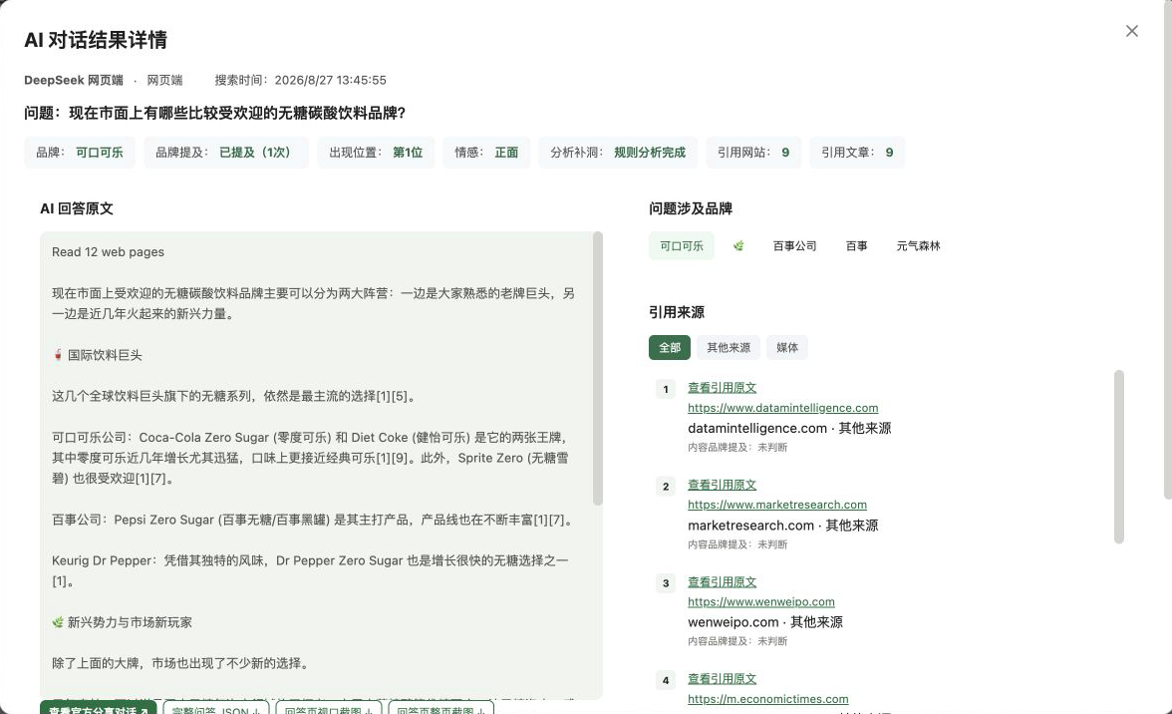Open 查看官方分享对话 button
The height and width of the screenshot is (714, 1172).
pos(98,708)
